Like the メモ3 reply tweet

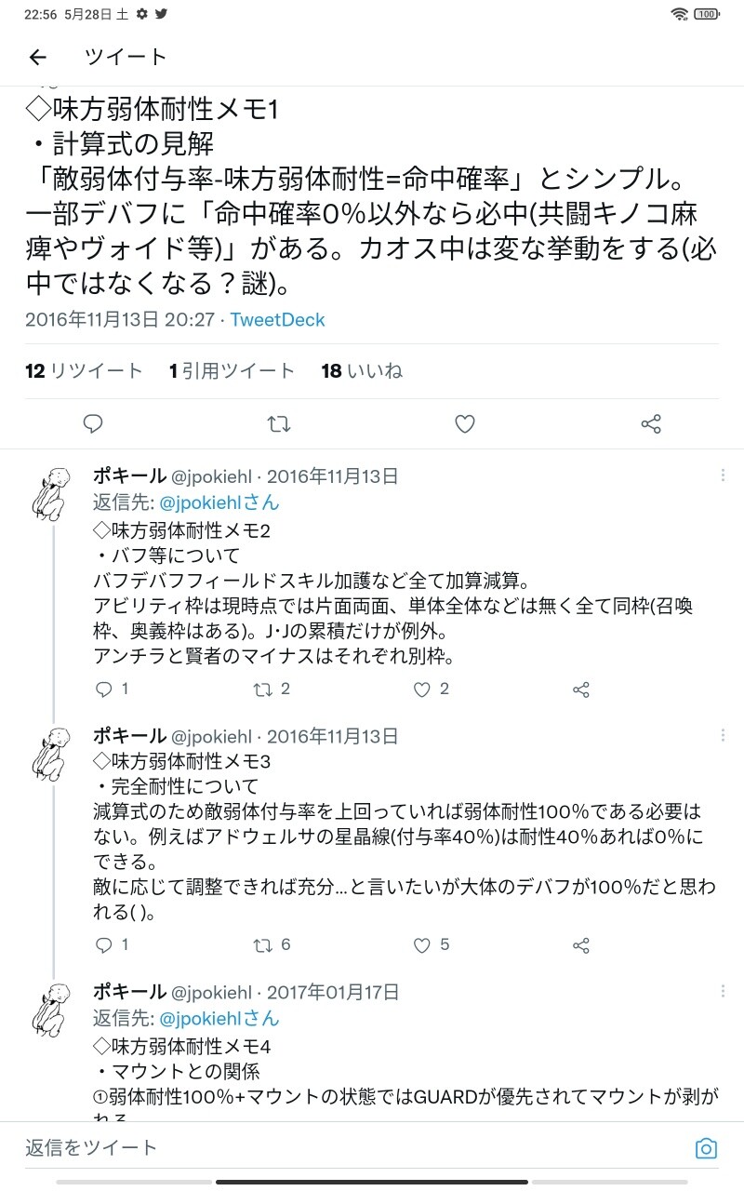tap(423, 945)
